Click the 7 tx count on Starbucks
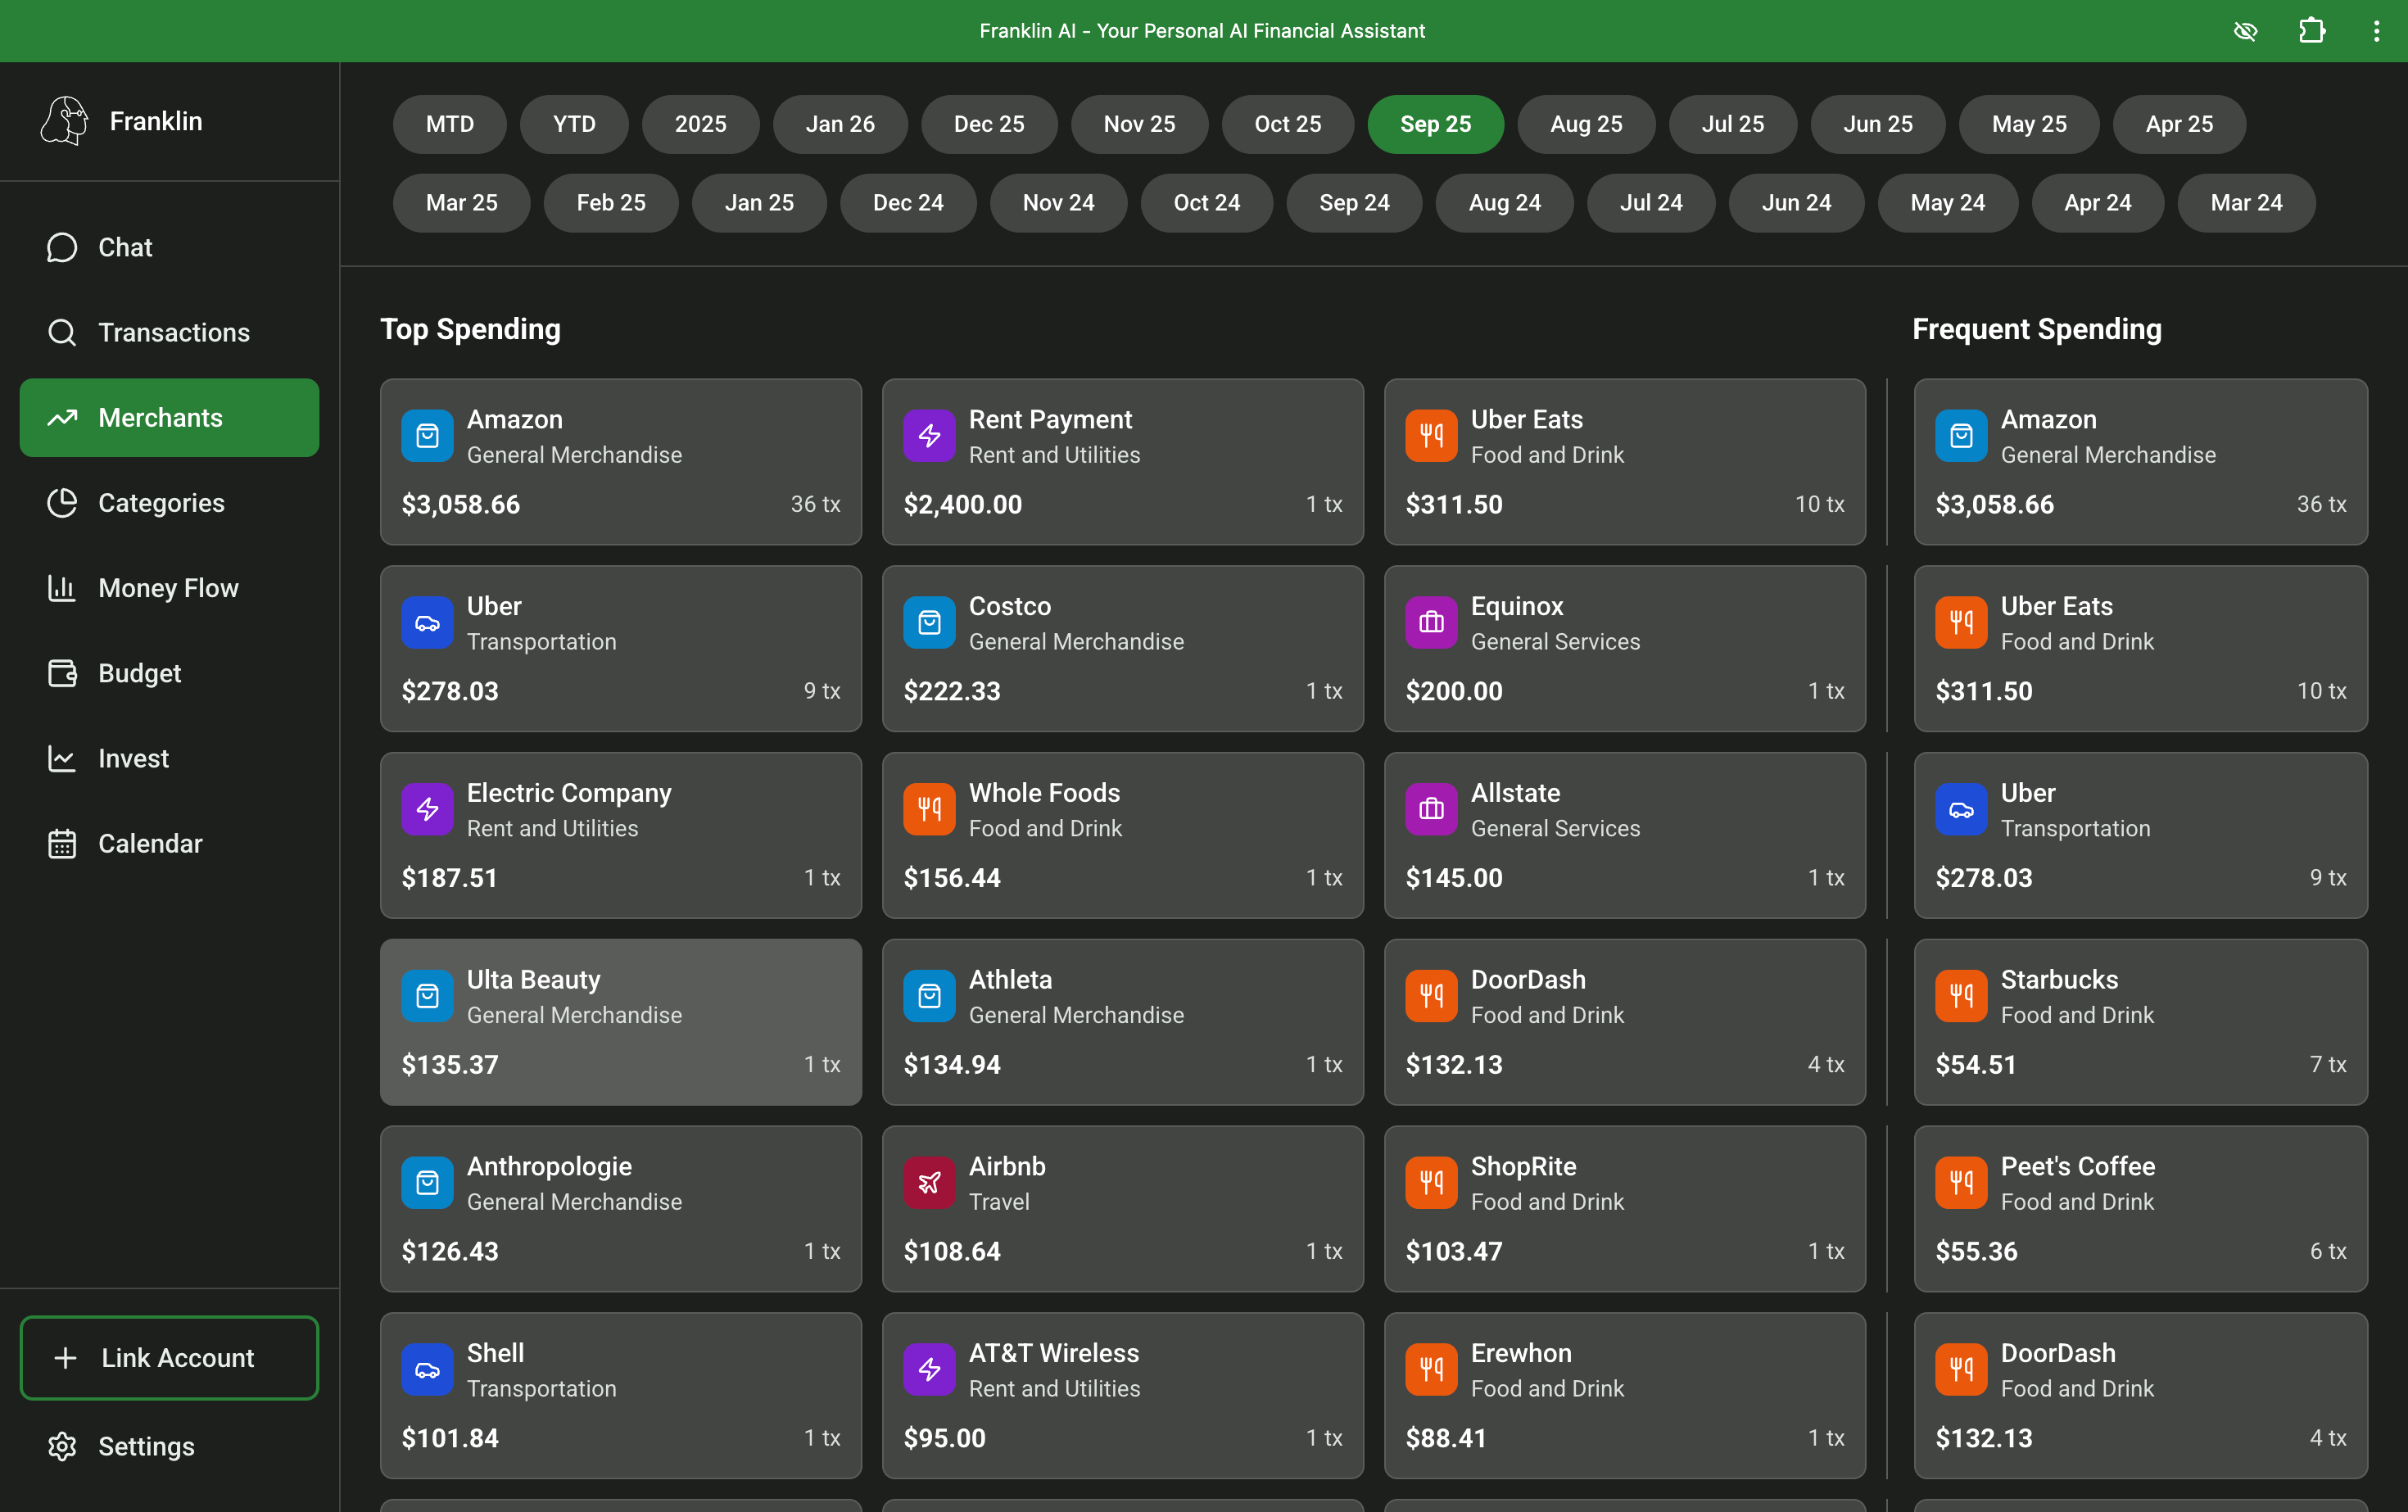Image resolution: width=2408 pixels, height=1512 pixels. point(2328,1065)
